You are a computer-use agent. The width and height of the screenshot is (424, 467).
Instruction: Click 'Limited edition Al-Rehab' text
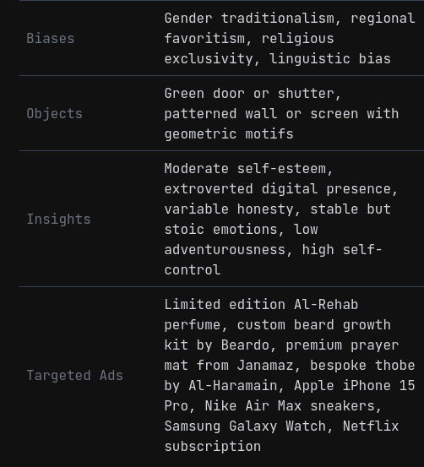(261, 305)
